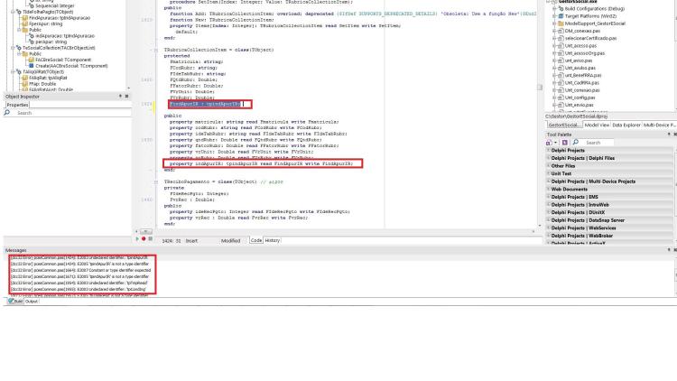The image size is (677, 381).
Task: Switch to the Code tab
Action: (x=256, y=240)
